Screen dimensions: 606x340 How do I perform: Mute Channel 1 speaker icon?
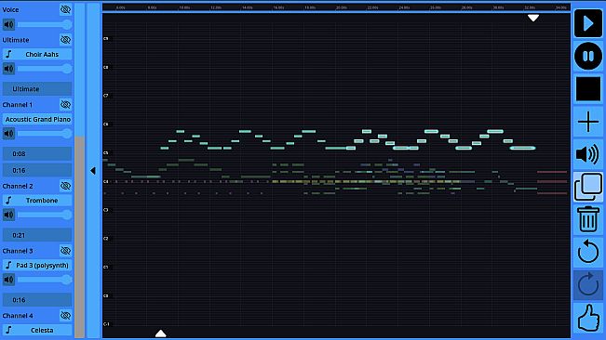pos(8,134)
